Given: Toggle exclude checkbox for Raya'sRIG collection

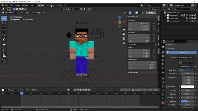Looking at the screenshot, I should tap(187, 15).
